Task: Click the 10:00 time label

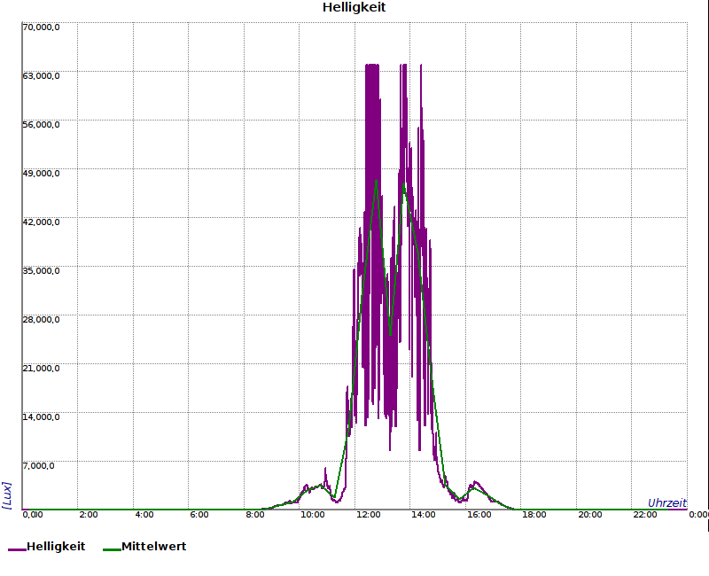Action: pos(313,515)
